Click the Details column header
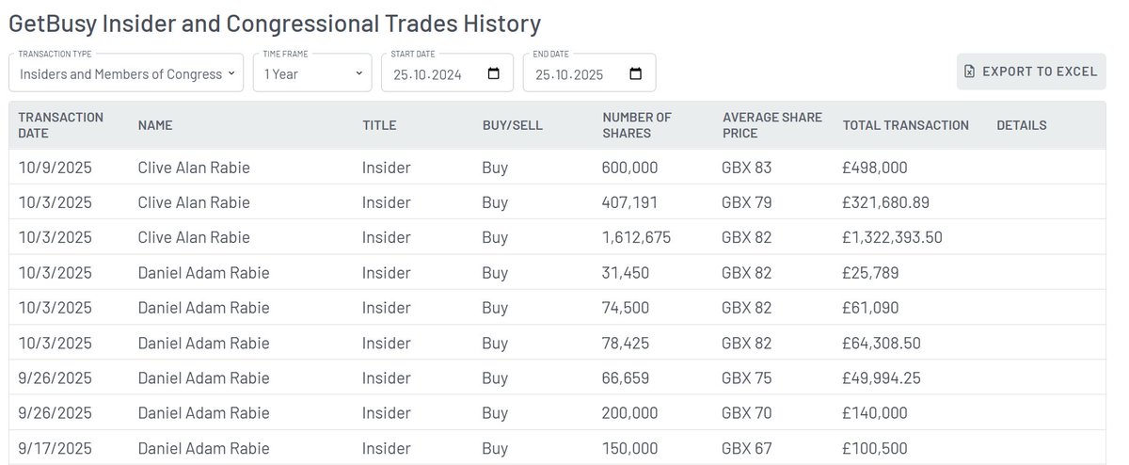Screen dimensions: 1129x465 click(x=1021, y=125)
